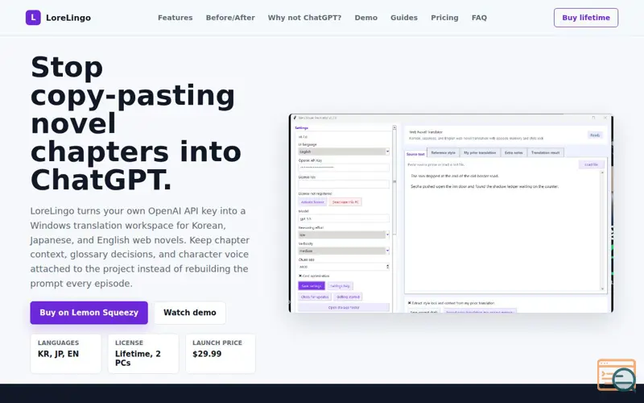Click the source text area scrollbar

click(602, 231)
